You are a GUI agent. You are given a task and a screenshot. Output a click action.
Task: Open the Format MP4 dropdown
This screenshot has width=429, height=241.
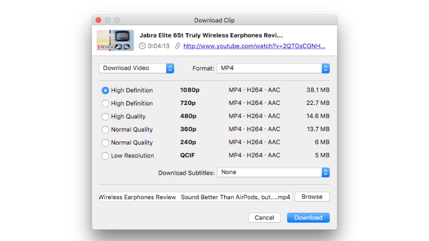tap(273, 69)
